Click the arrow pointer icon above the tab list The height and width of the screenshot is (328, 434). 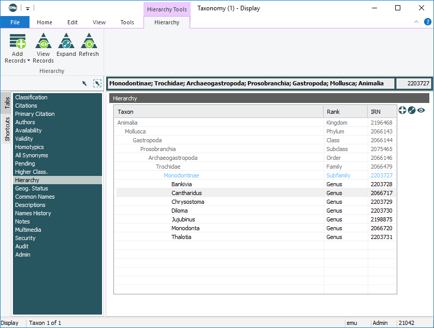[85, 83]
